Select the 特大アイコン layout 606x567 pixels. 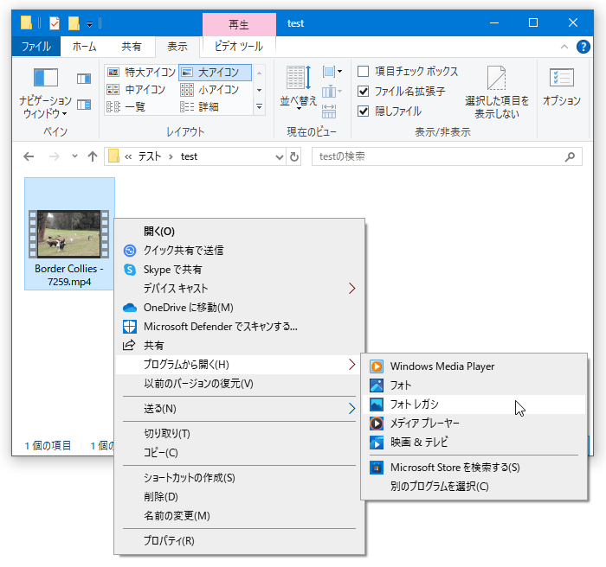[x=141, y=73]
